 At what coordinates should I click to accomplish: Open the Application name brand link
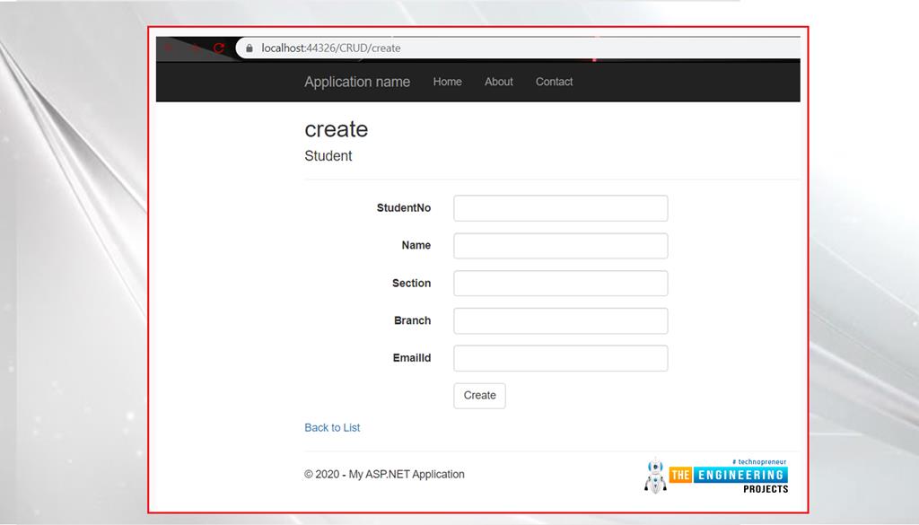(356, 82)
